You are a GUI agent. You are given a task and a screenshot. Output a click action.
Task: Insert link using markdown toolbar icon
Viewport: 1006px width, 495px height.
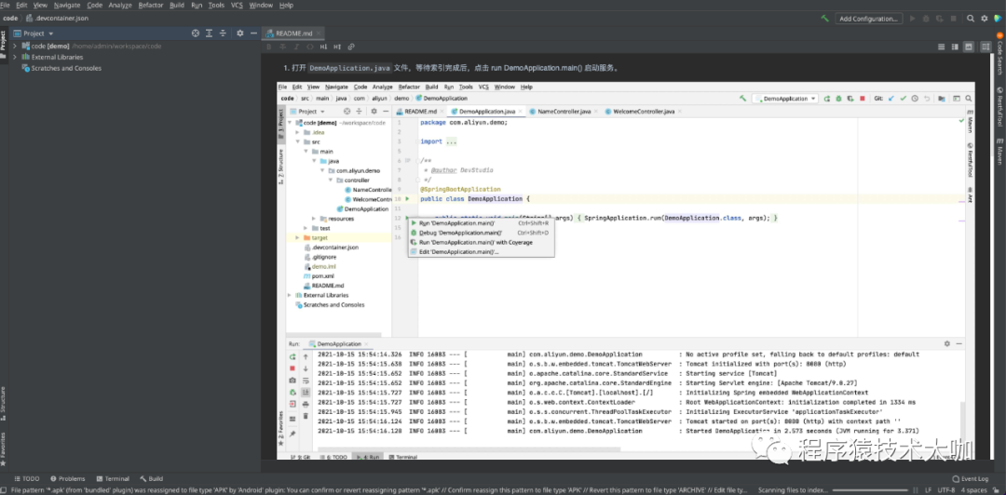click(x=351, y=47)
